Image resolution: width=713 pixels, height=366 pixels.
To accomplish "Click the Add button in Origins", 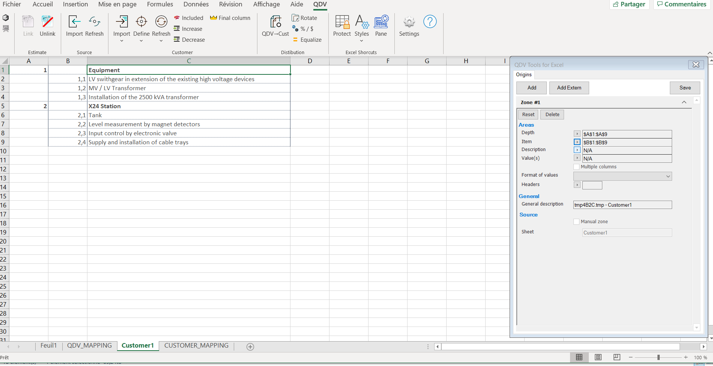I will (532, 88).
